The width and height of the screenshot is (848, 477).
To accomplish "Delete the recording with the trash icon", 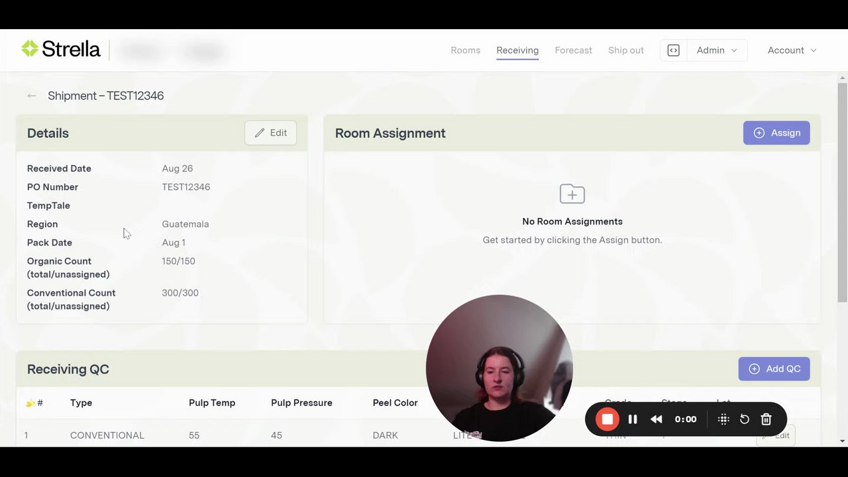I will coord(767,419).
